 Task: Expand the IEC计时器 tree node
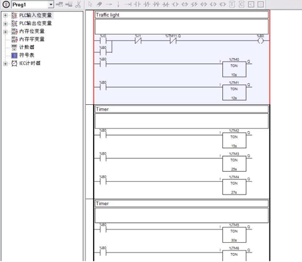pyautogui.click(x=5, y=64)
